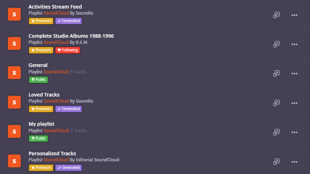Open three-dot menu for Complete Studio Albums
This screenshot has width=310, height=174.
pos(294,44)
